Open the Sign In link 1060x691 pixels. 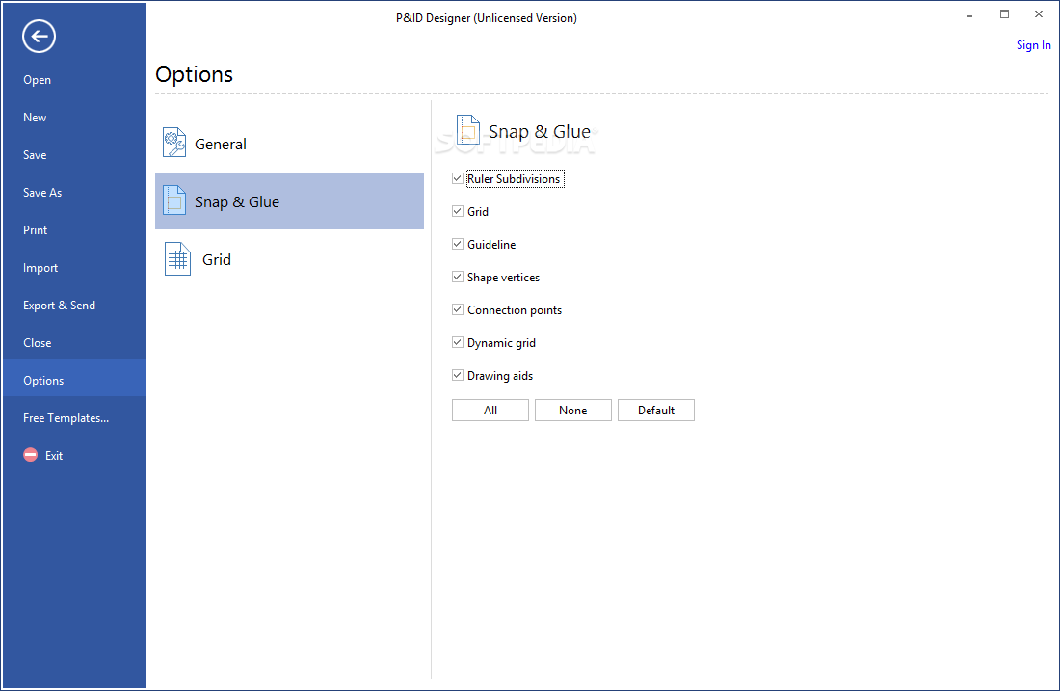coord(1033,45)
